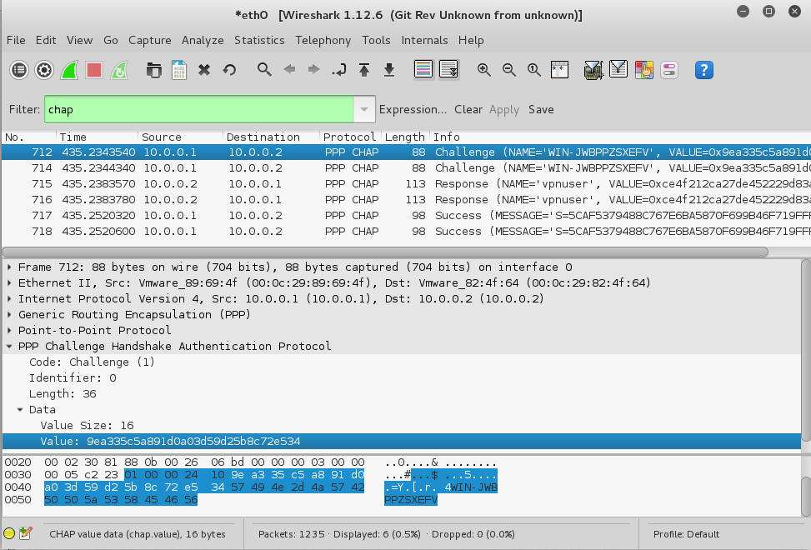Click the Expression... button
The width and height of the screenshot is (811, 550).
pos(413,109)
